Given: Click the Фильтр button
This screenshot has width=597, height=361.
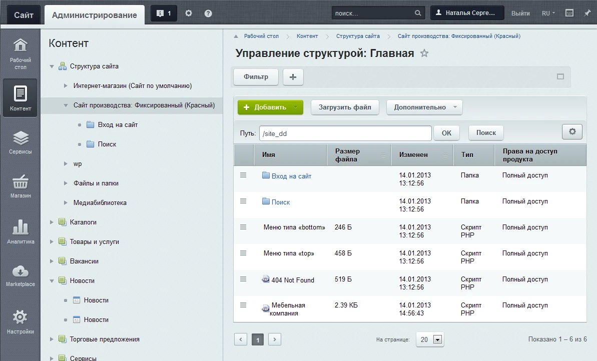Looking at the screenshot, I should coord(256,77).
